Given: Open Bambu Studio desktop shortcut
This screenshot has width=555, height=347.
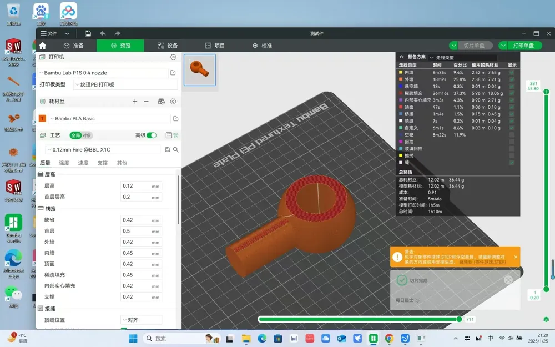Looking at the screenshot, I should [13, 228].
